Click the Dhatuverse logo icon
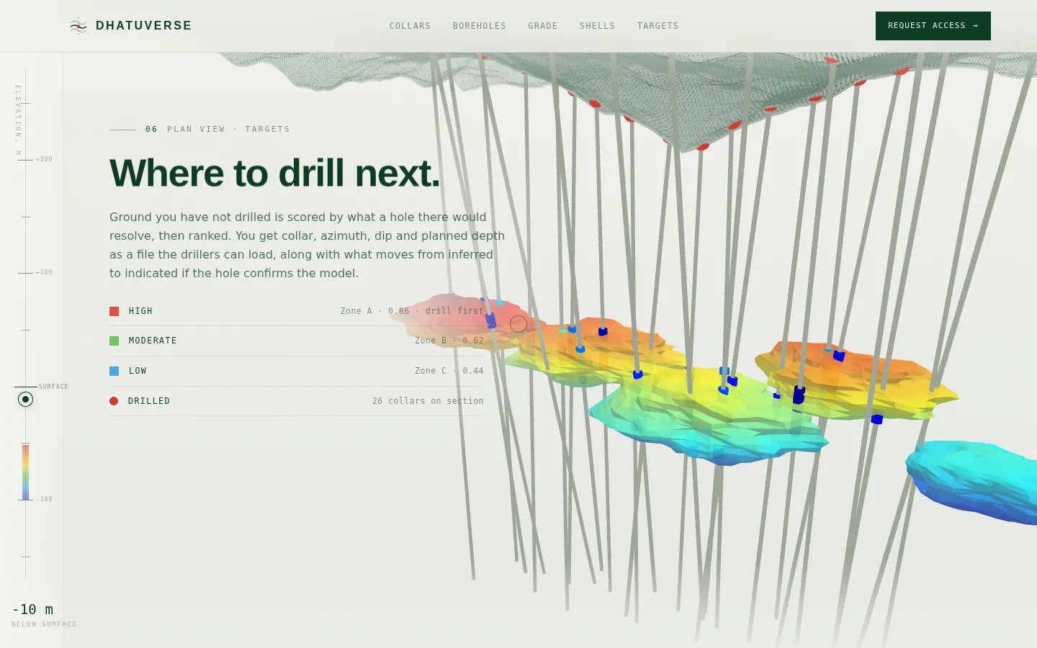 pos(78,26)
